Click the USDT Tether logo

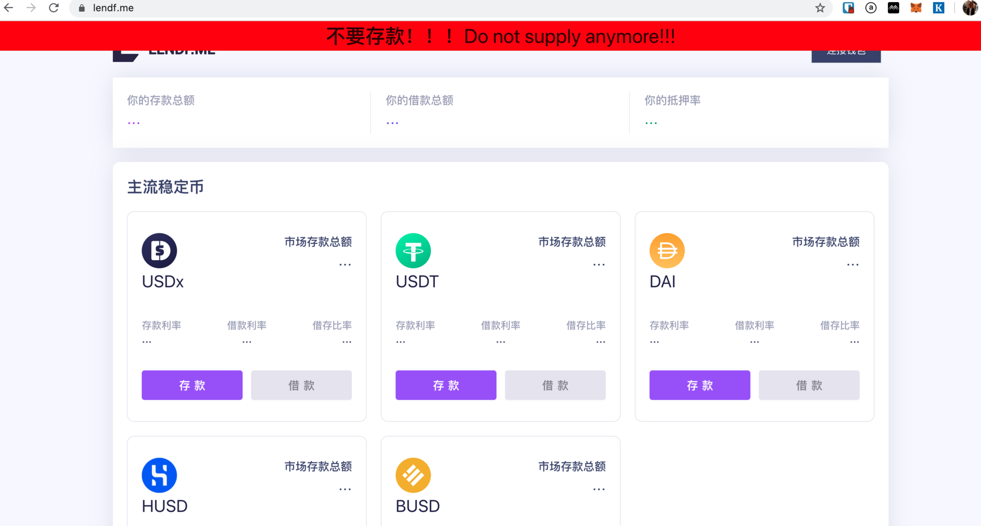point(413,251)
